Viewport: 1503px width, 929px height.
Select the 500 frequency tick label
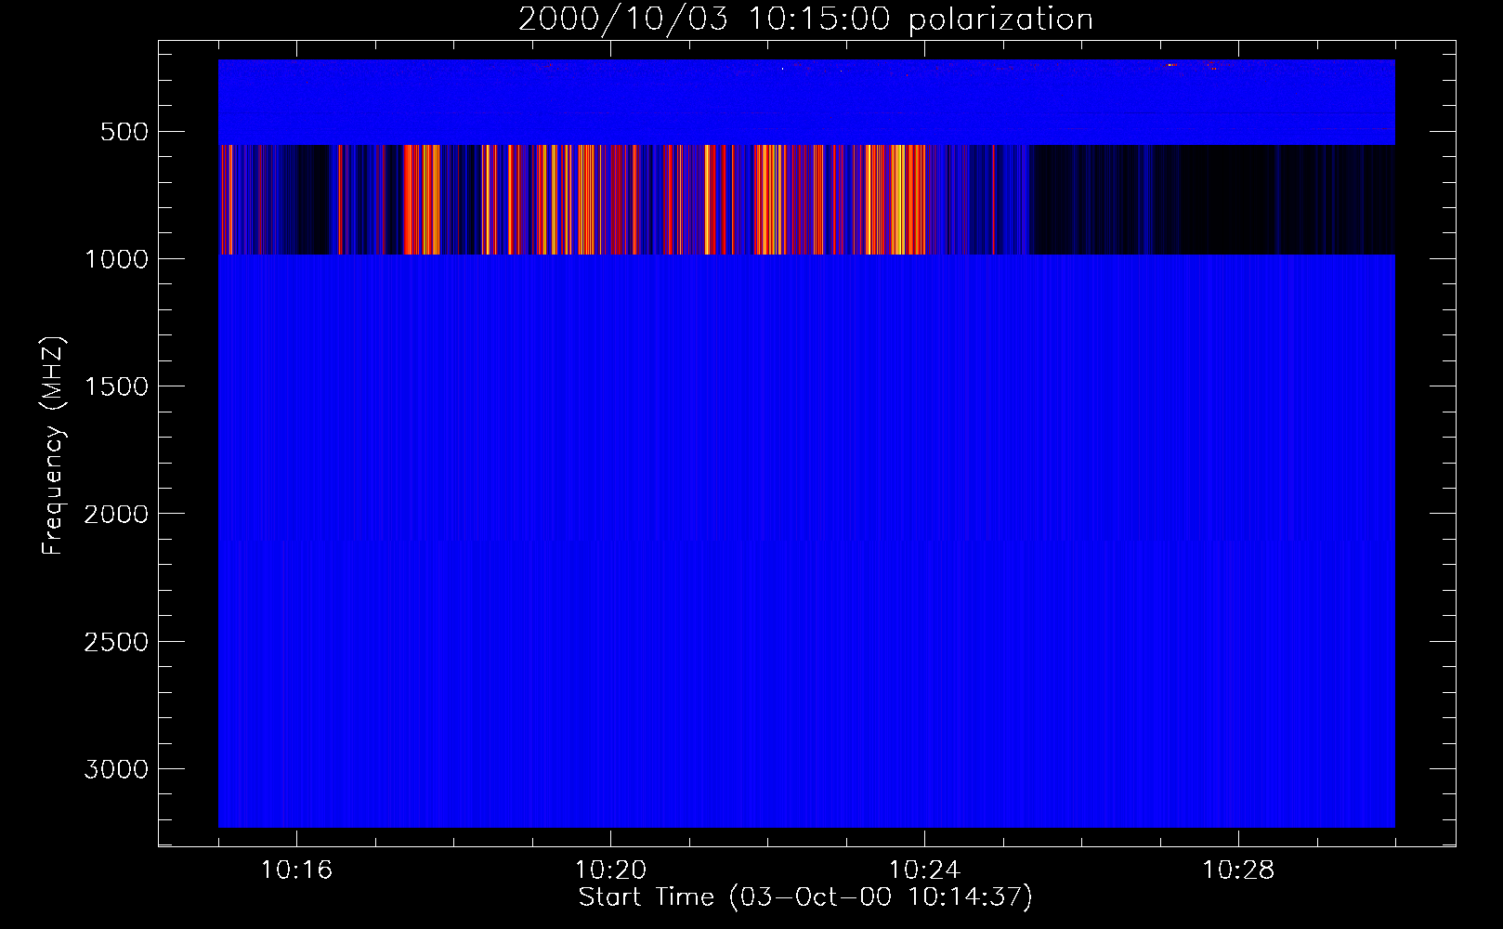click(x=124, y=132)
